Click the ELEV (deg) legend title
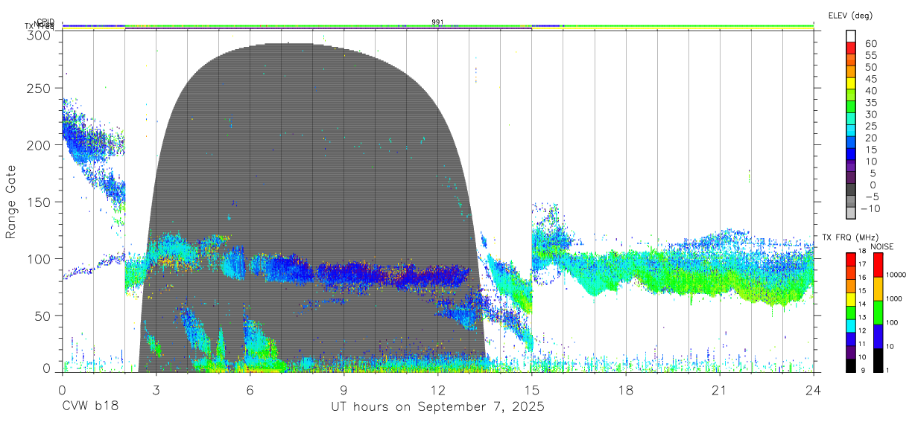Image resolution: width=915 pixels, height=422 pixels. 850,15
